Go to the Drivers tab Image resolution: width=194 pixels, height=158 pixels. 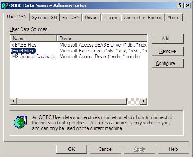pyautogui.click(x=92, y=18)
